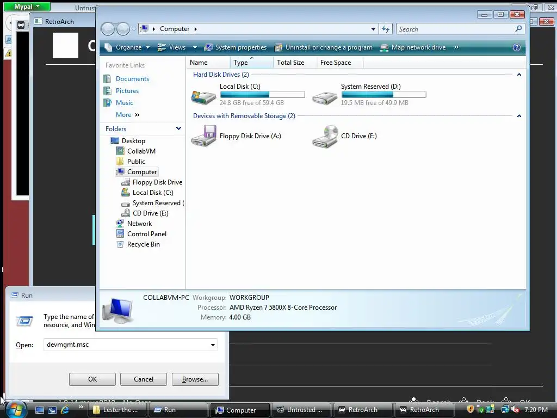Sort by the Type column header
This screenshot has width=557, height=418.
[x=252, y=63]
